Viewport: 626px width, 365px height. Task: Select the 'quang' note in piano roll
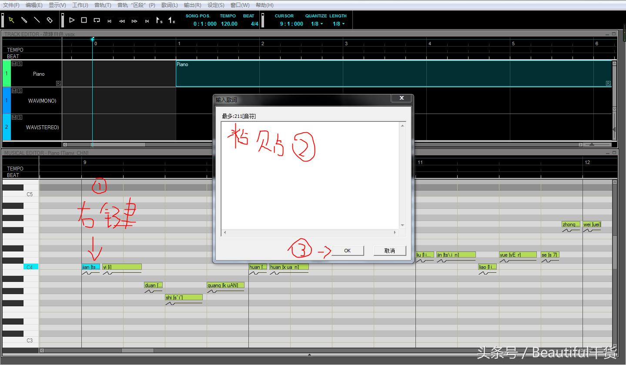225,285
